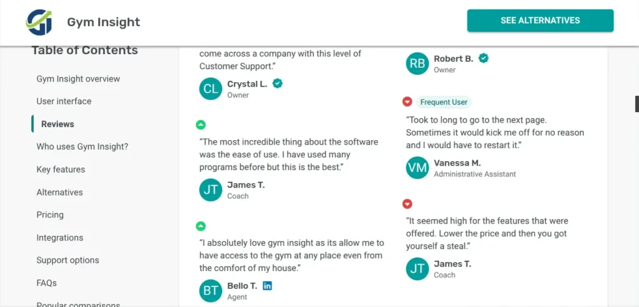
Task: Click the green upvote icon above Bello T.'s review
Action: tap(200, 226)
